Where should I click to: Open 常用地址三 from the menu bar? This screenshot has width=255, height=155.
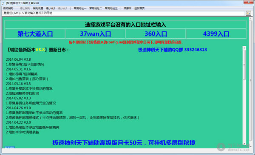pos(111,8)
